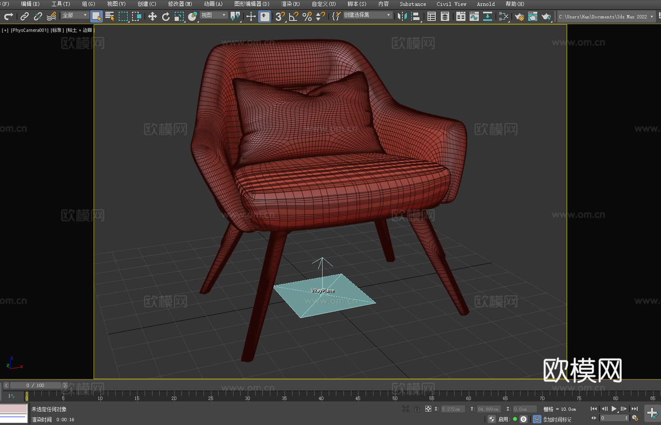661x425 pixels.
Task: Open the Select by Name list
Action: 110,16
